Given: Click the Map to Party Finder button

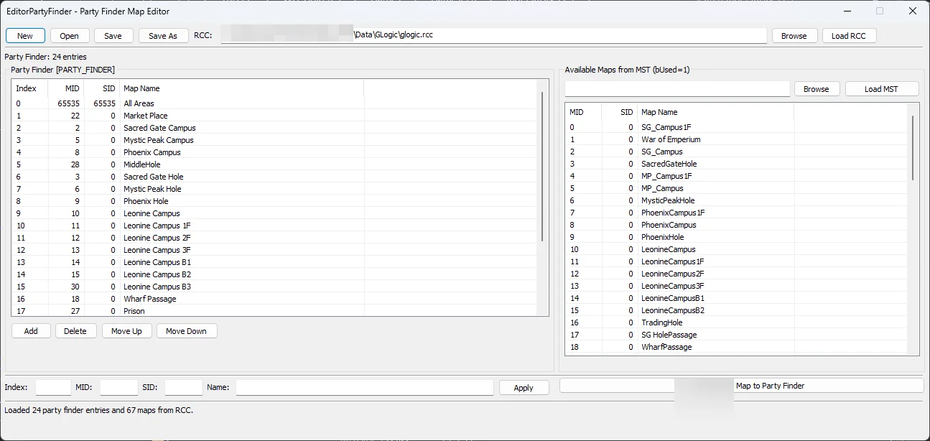Looking at the screenshot, I should (741, 386).
